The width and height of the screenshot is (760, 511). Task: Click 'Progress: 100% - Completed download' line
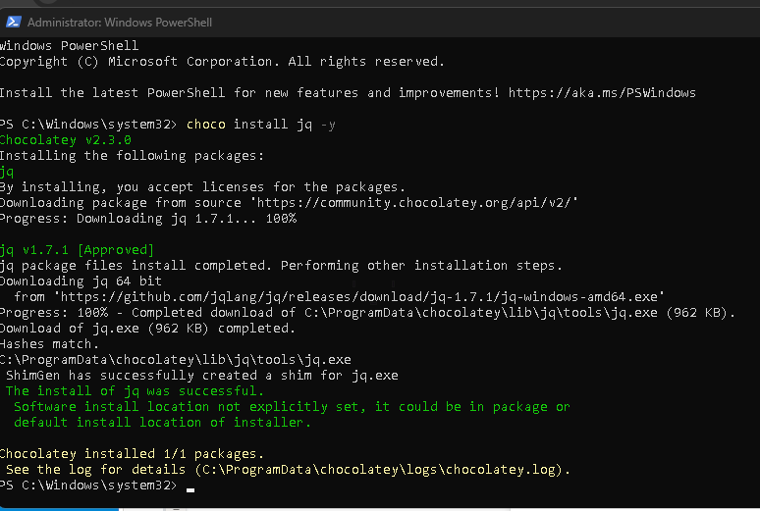tap(367, 313)
